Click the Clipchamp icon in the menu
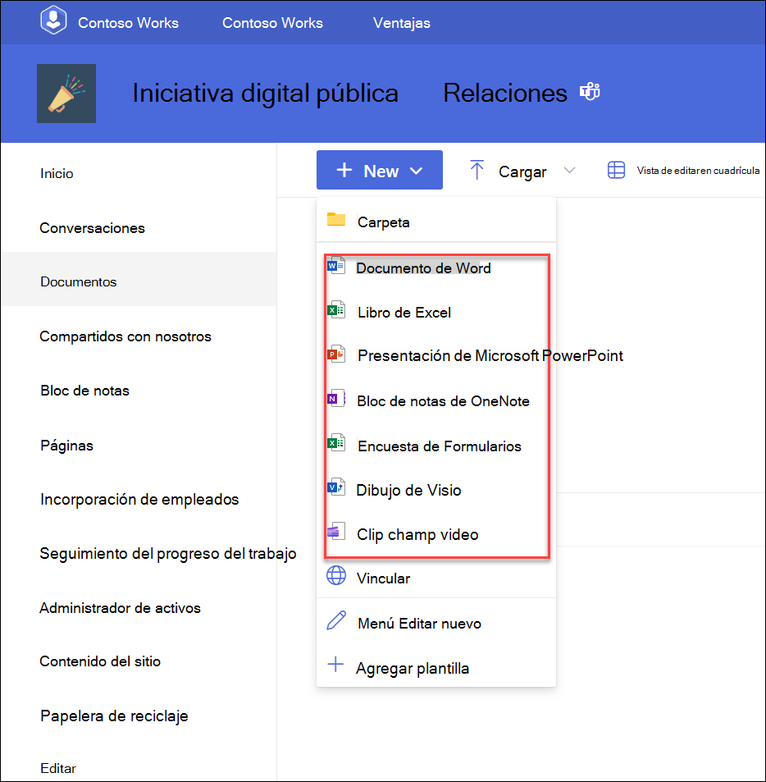Viewport: 766px width, 782px height. coord(336,532)
